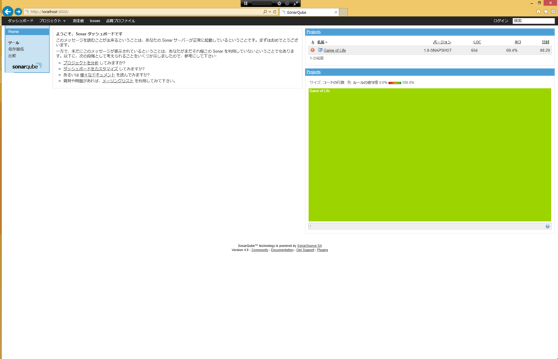This screenshot has height=359, width=558.
Task: Expand the プロジェクト dropdown menu
Action: (52, 21)
